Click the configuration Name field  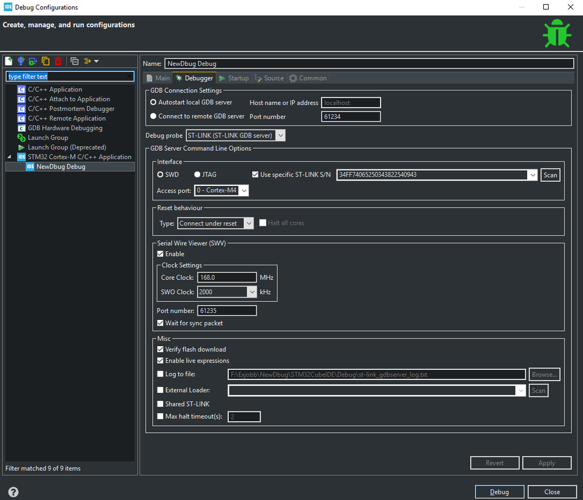pos(369,64)
